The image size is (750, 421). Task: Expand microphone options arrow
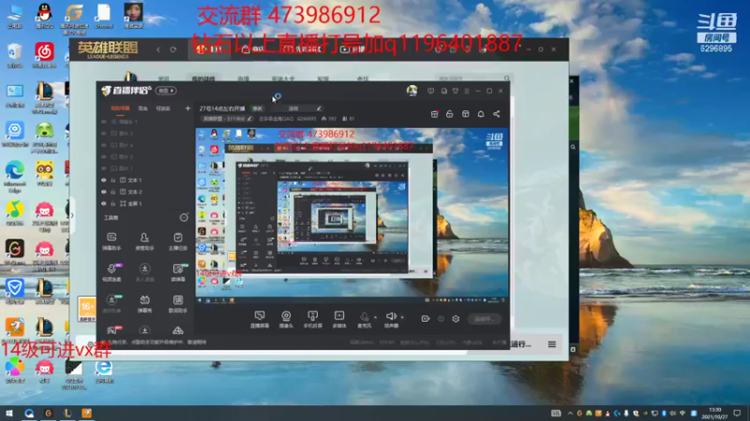click(376, 317)
